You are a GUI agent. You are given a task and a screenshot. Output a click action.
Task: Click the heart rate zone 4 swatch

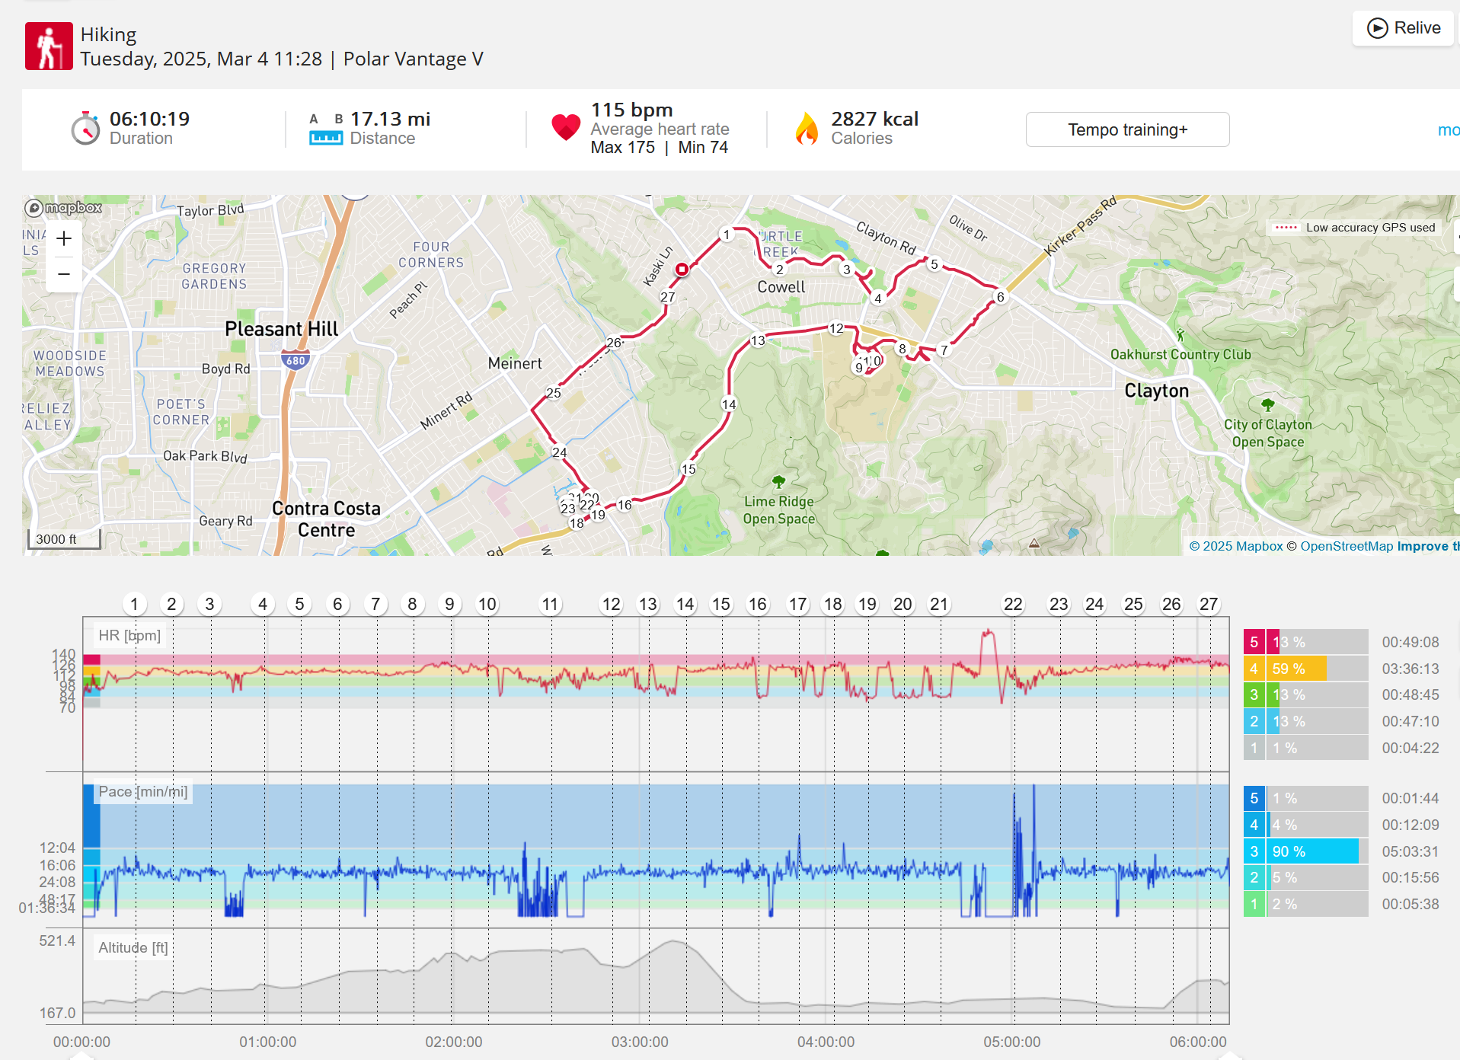1254,669
